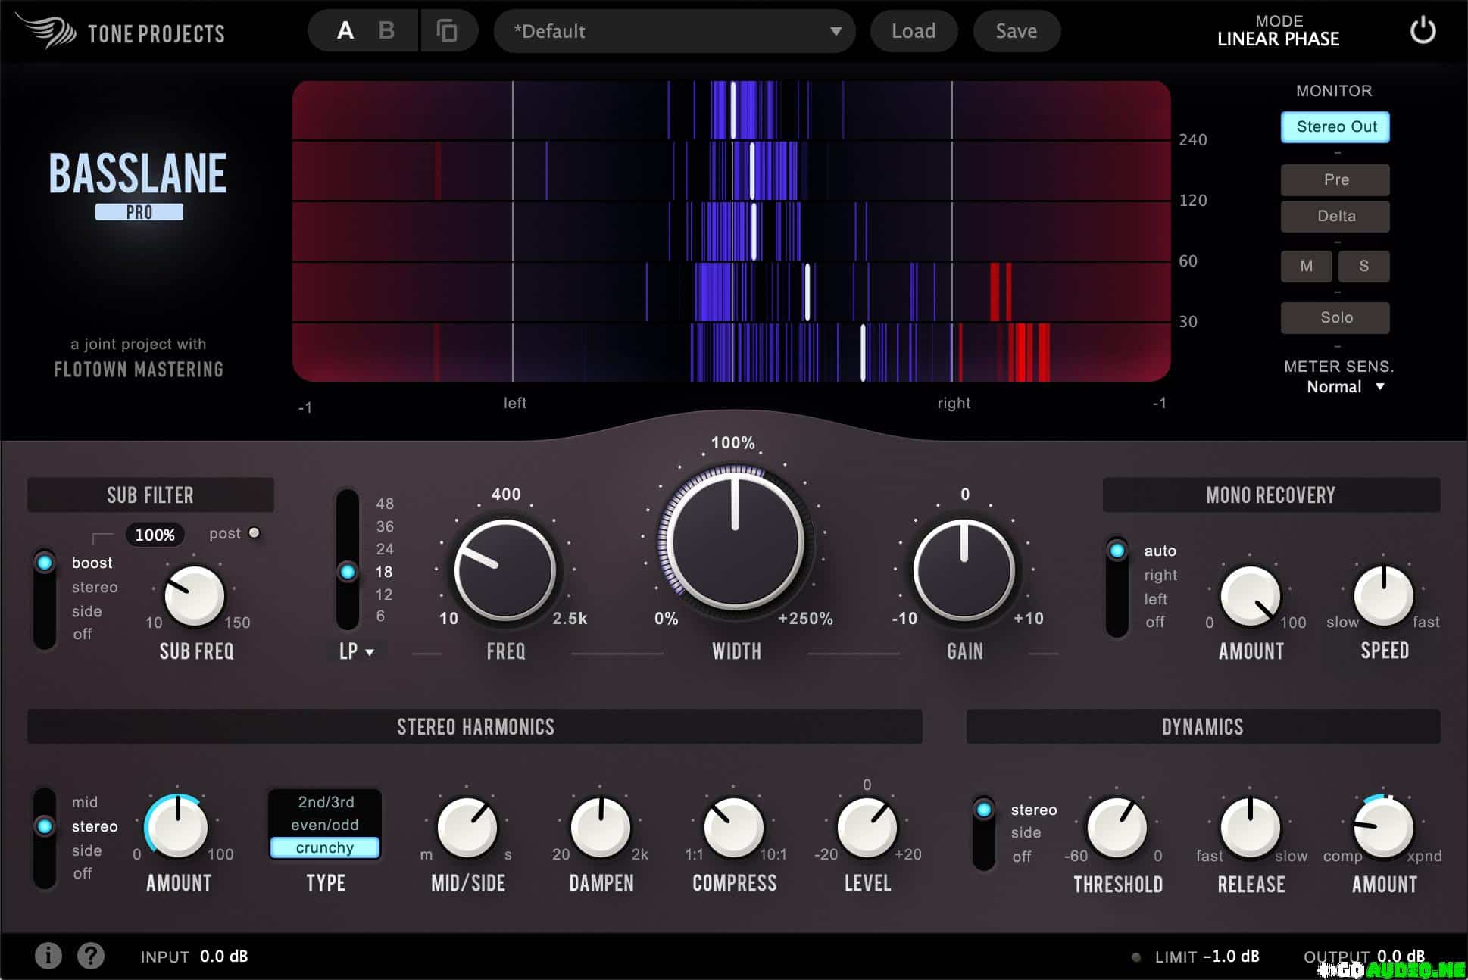Monitor the Mid channel with M
This screenshot has height=980, width=1468.
tap(1307, 267)
